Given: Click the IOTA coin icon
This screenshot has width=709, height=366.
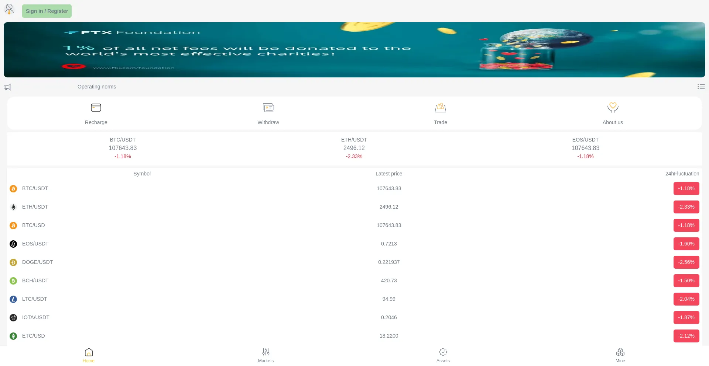Looking at the screenshot, I should 13,318.
